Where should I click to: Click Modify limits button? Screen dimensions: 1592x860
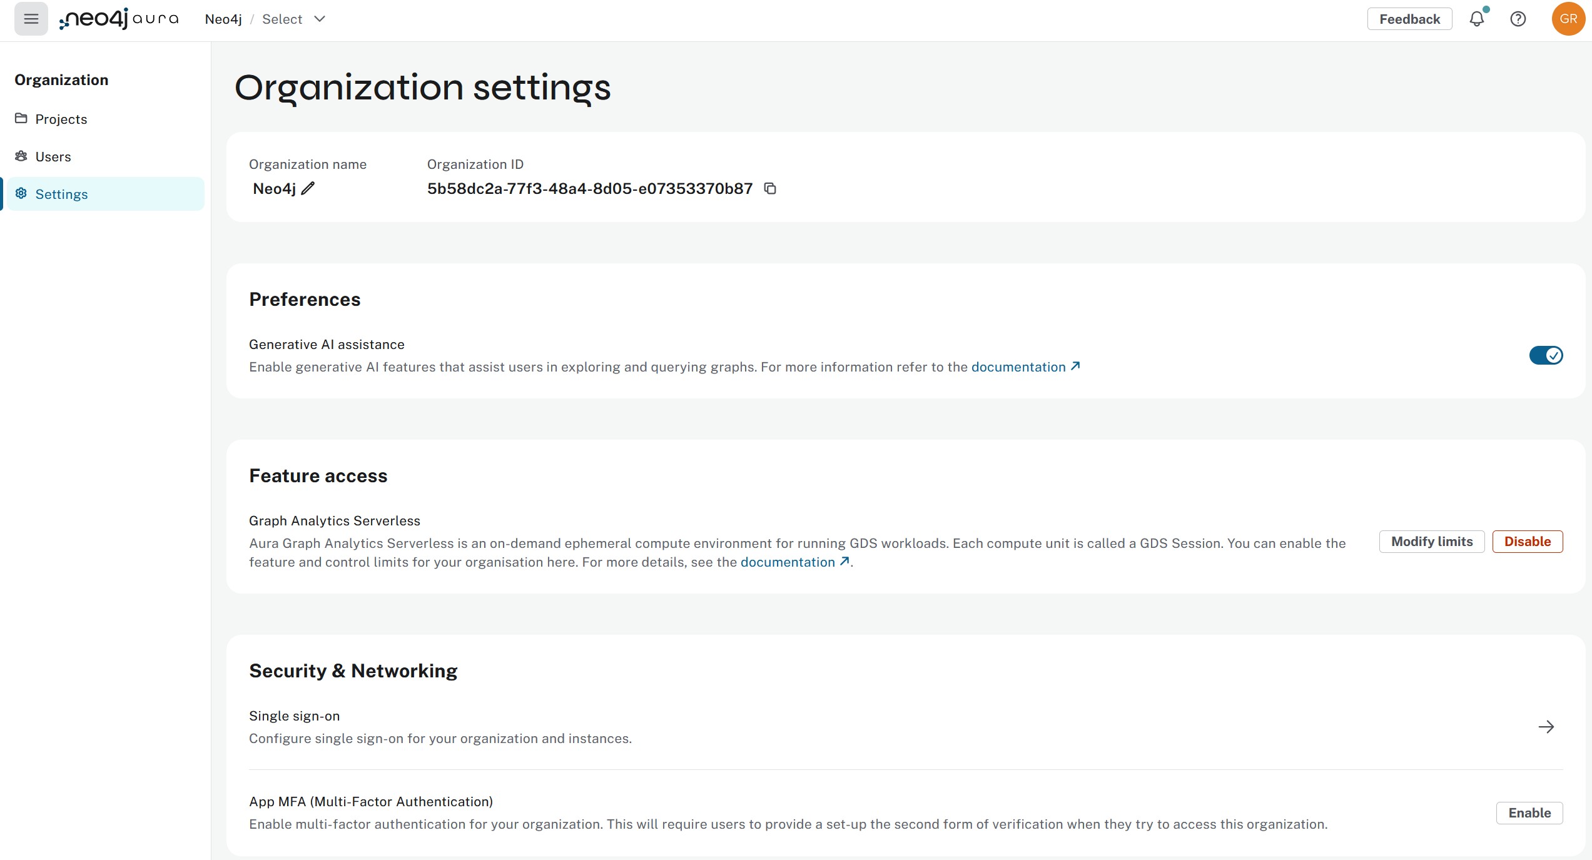(x=1431, y=542)
